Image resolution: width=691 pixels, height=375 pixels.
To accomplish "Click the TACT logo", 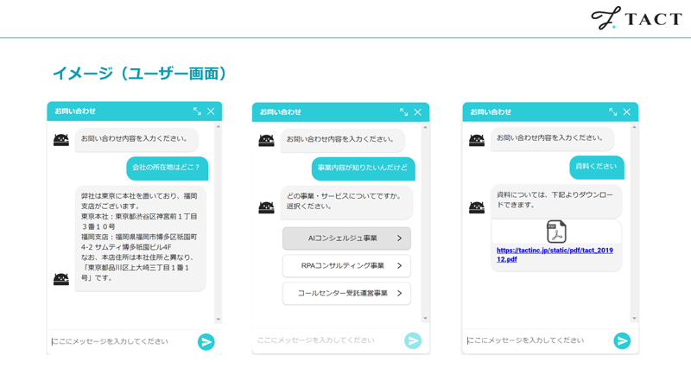I will click(636, 18).
